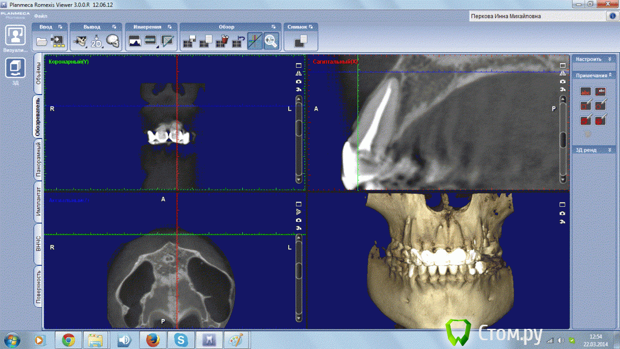Screen dimensions: 620x349
Task: Click the zoom +/- magnifier tool
Action: [271, 40]
